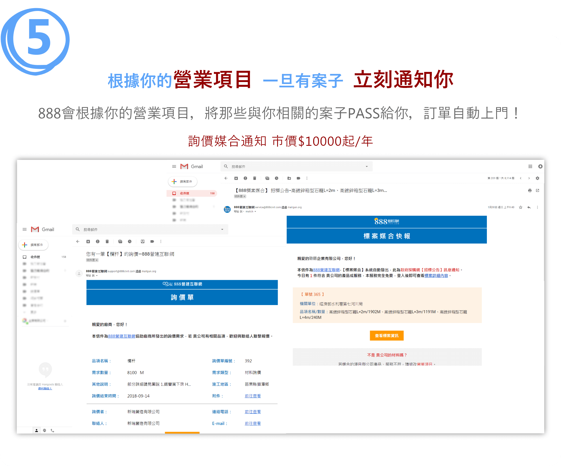This screenshot has height=466, width=561.
Task: Open message options beside reply arrow
Action: pos(537,207)
